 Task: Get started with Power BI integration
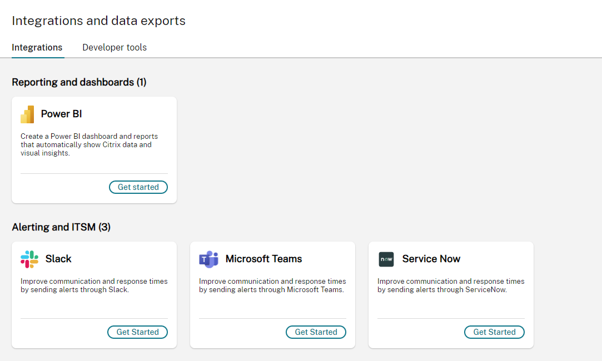point(138,187)
